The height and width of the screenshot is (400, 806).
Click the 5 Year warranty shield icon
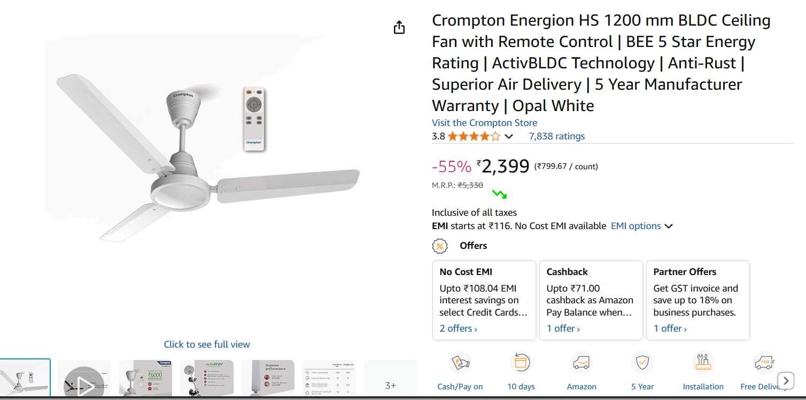point(642,364)
